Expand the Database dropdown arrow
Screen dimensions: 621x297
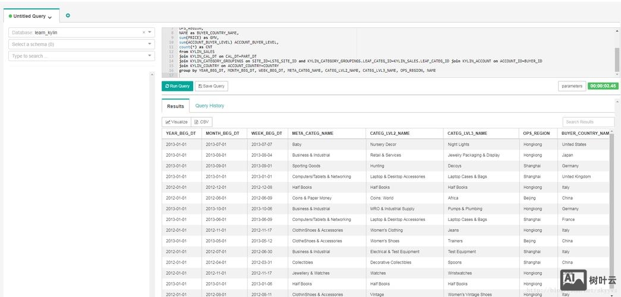[x=150, y=33]
